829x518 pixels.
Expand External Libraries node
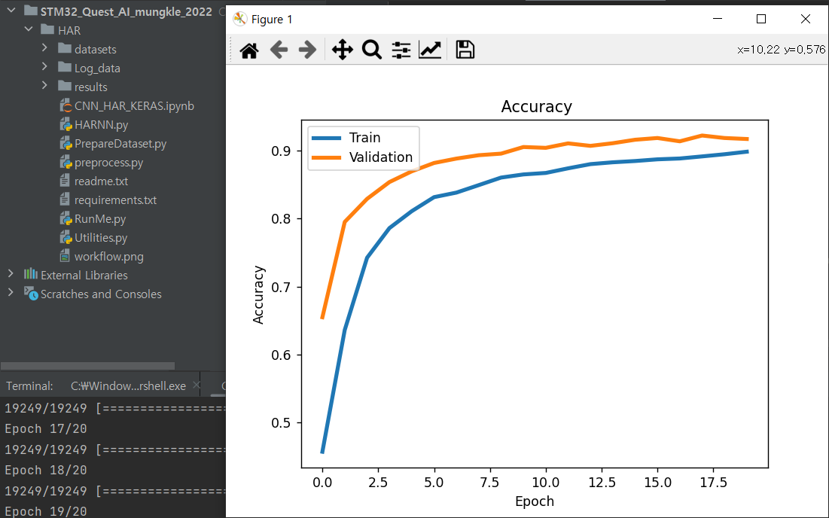pyautogui.click(x=11, y=275)
